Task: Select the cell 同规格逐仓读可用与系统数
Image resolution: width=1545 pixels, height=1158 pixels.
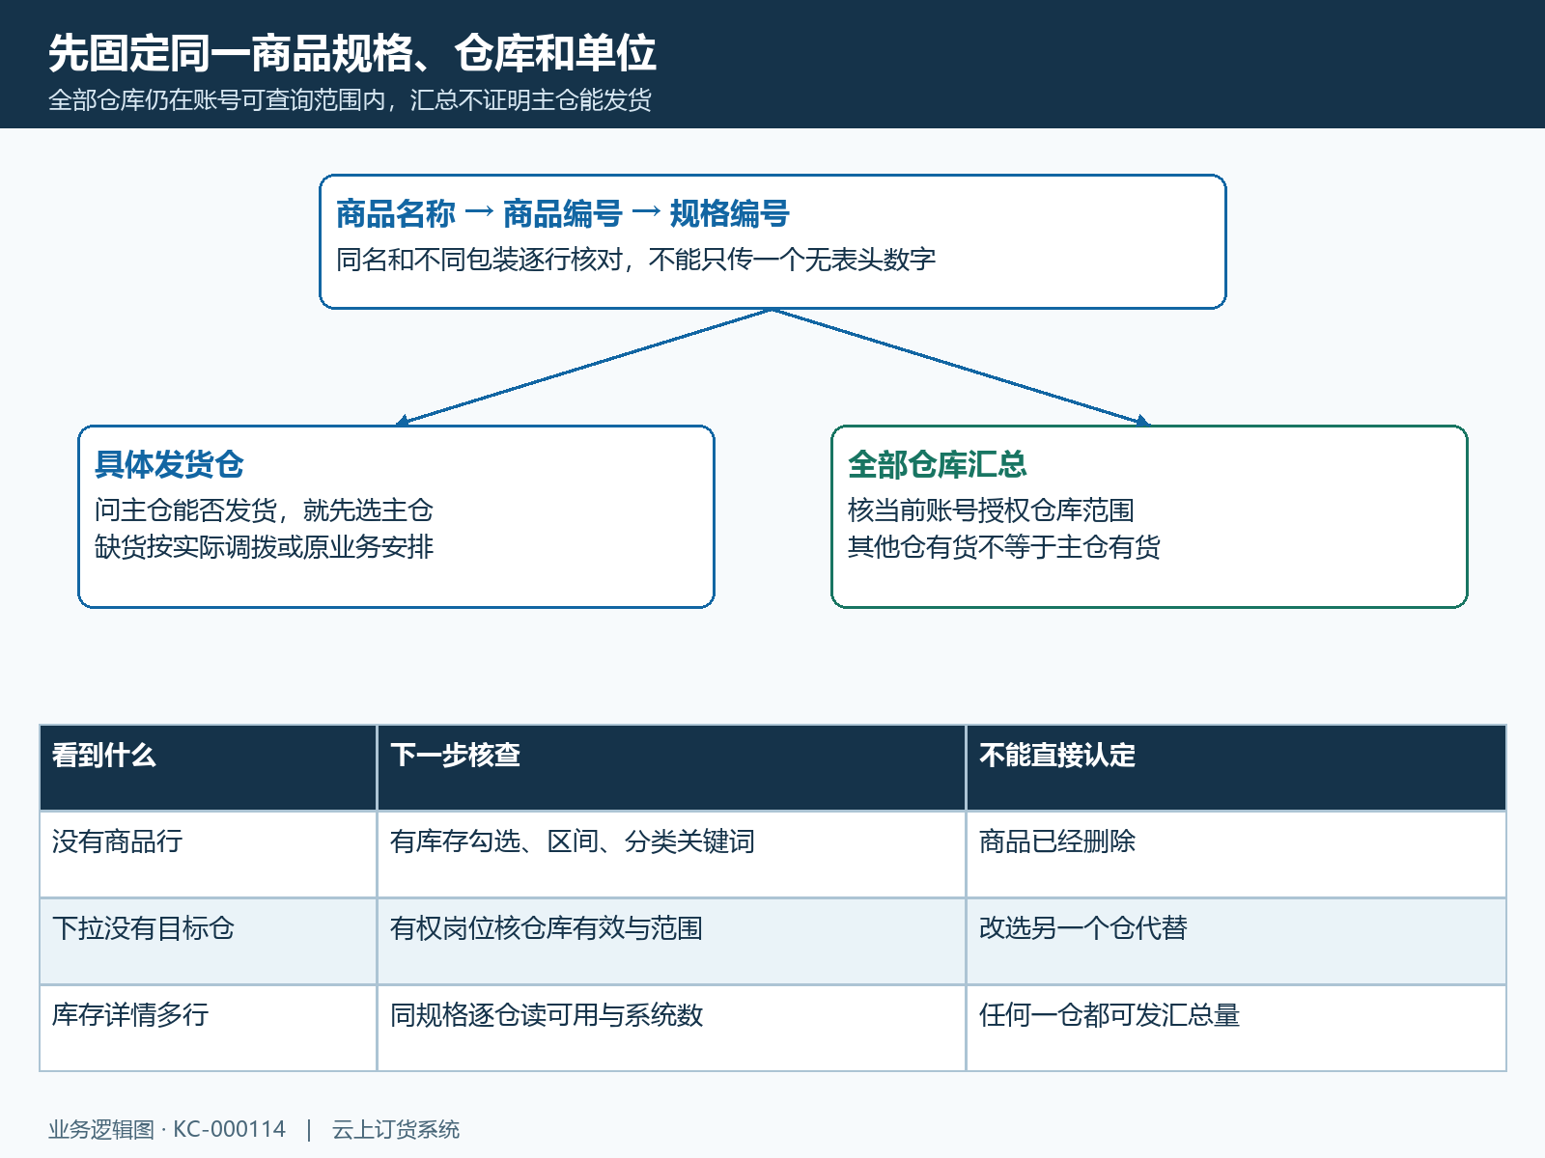Action: [671, 1029]
